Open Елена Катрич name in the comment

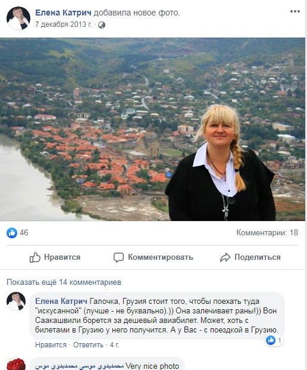click(x=61, y=301)
